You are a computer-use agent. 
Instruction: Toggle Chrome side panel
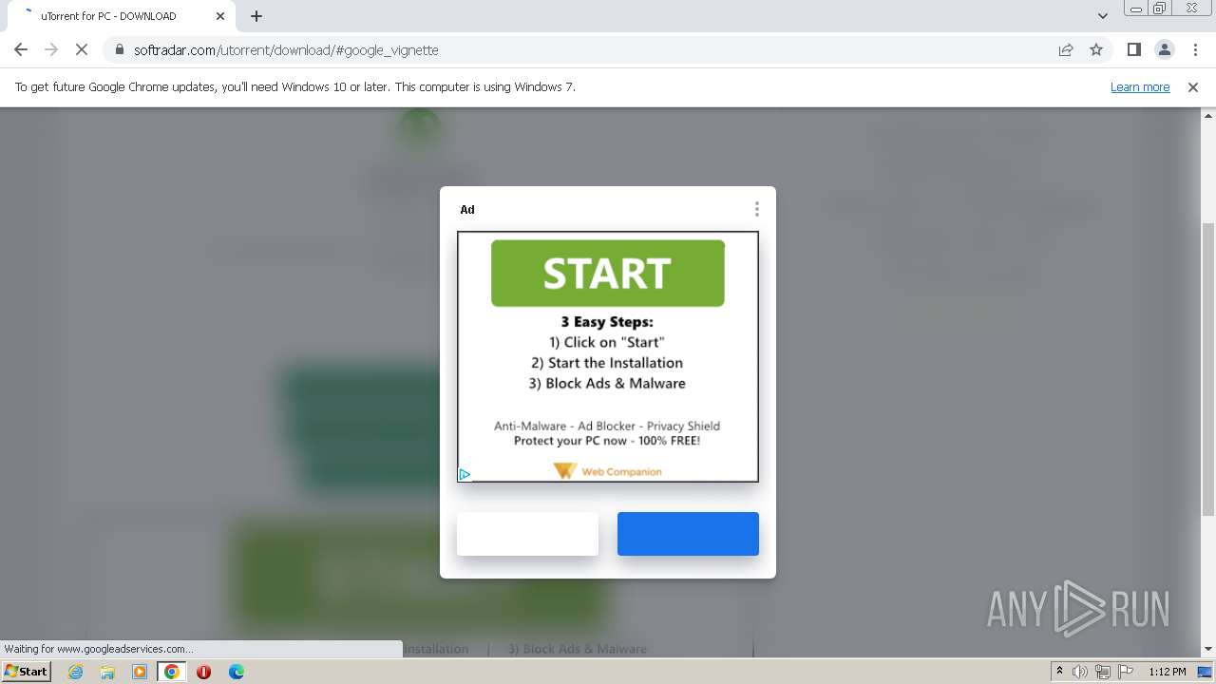pos(1133,49)
